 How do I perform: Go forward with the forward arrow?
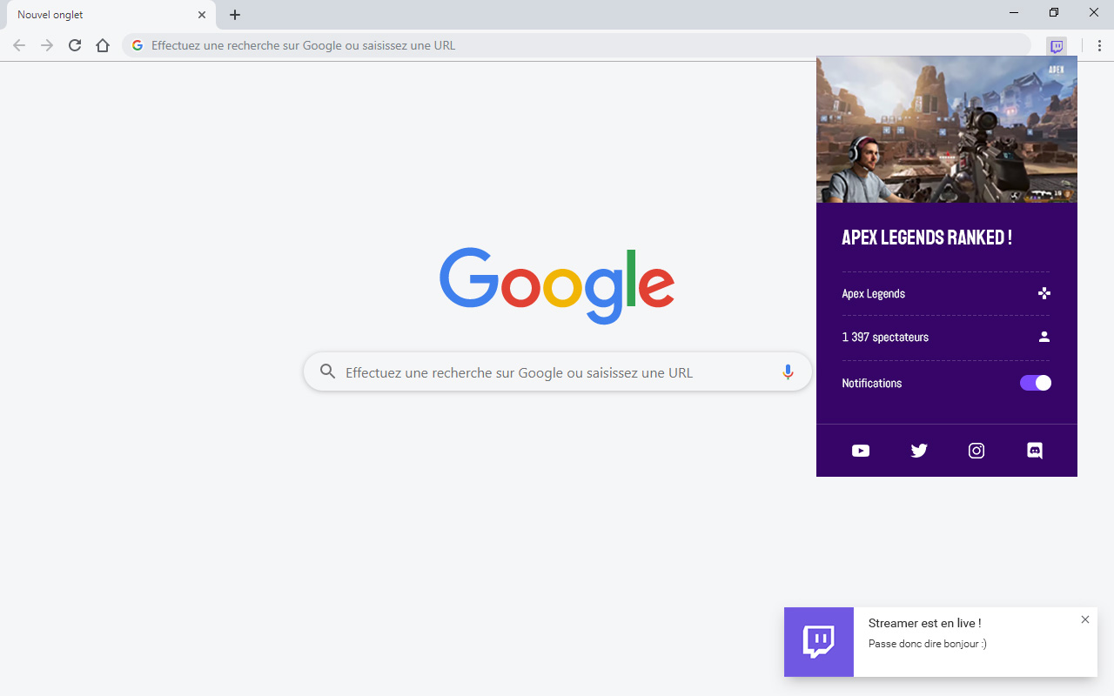point(47,45)
